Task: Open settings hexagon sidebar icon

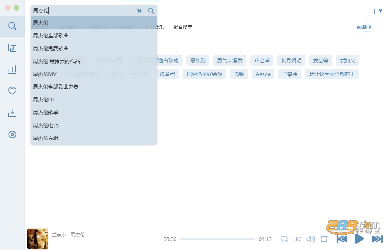Action: [x=12, y=135]
